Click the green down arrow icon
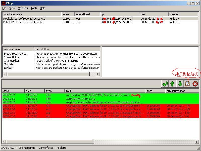The width and height of the screenshot is (201, 151). (180, 84)
